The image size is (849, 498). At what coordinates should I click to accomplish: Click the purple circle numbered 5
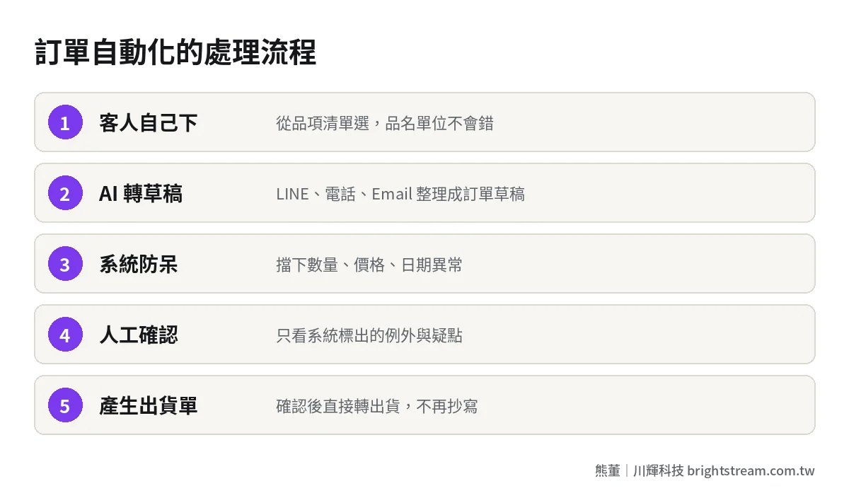[x=65, y=405]
